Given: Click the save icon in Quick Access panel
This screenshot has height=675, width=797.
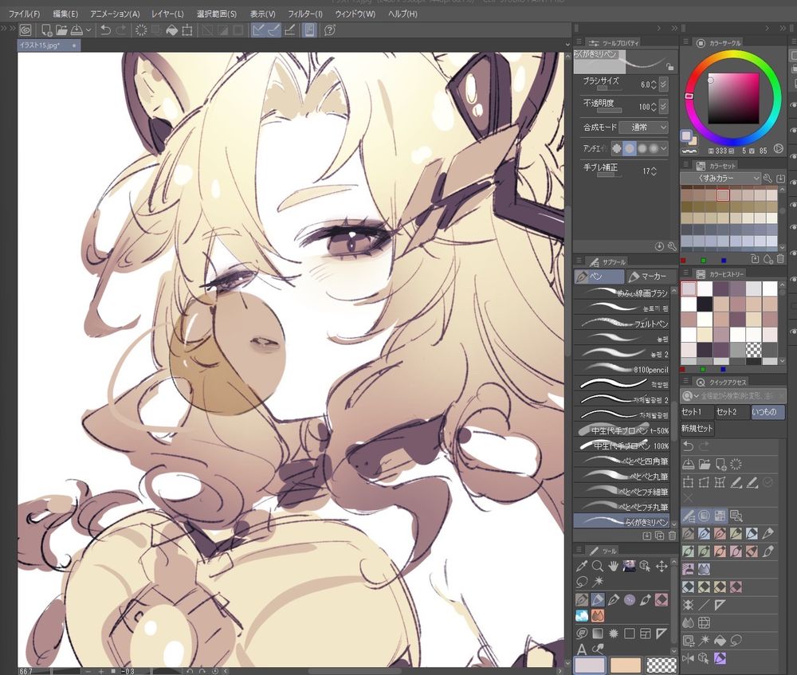Looking at the screenshot, I should coord(689,464).
